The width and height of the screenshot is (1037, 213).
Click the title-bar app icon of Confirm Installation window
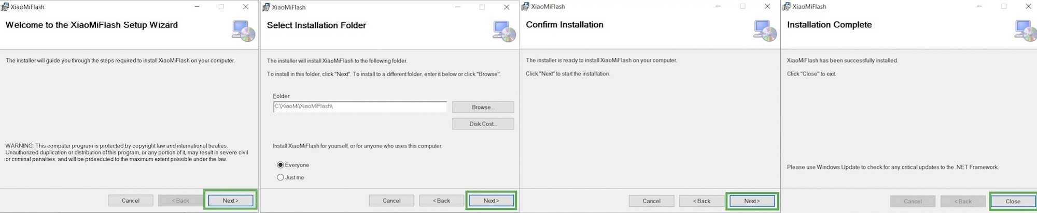coord(525,7)
